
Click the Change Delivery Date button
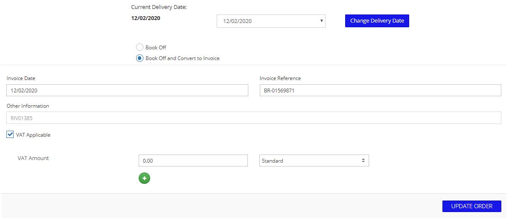(377, 21)
